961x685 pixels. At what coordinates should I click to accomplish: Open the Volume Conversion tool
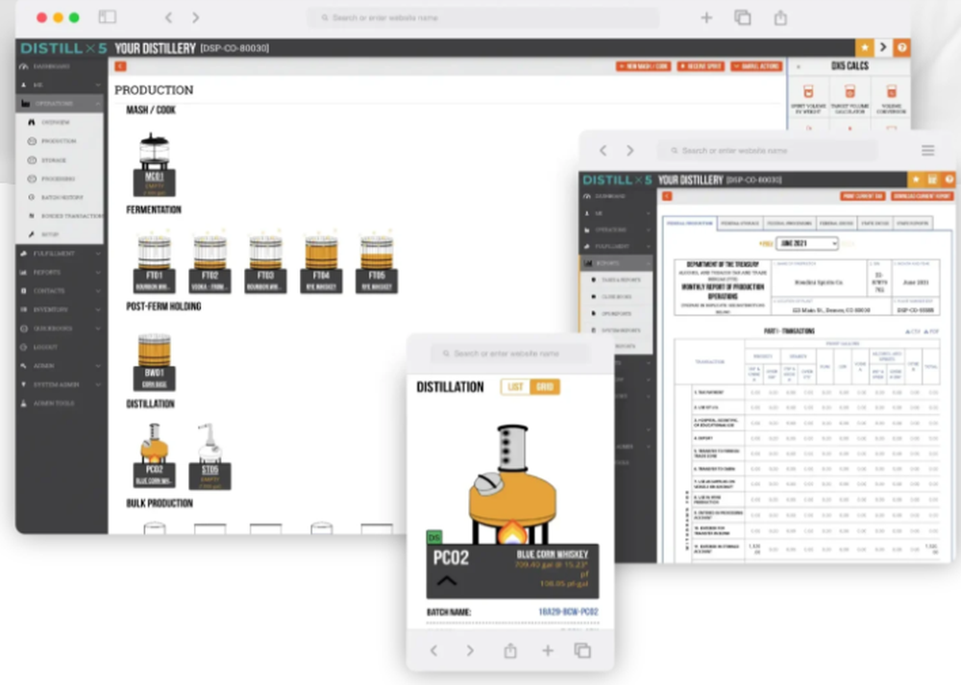click(894, 100)
